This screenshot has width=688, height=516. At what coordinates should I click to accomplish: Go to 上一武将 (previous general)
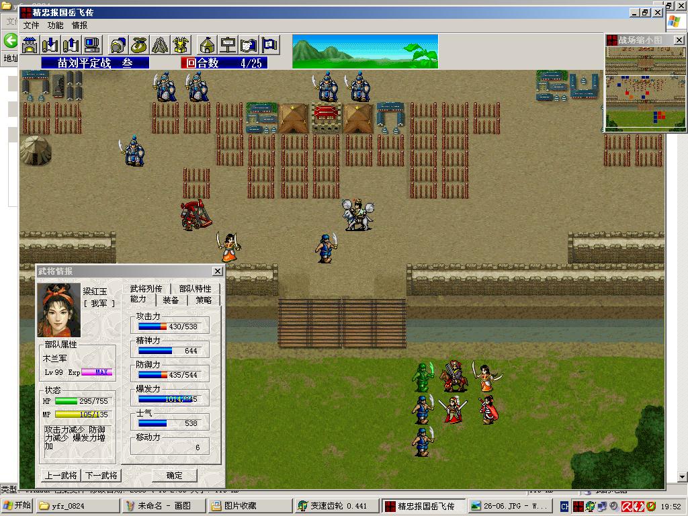pyautogui.click(x=61, y=475)
